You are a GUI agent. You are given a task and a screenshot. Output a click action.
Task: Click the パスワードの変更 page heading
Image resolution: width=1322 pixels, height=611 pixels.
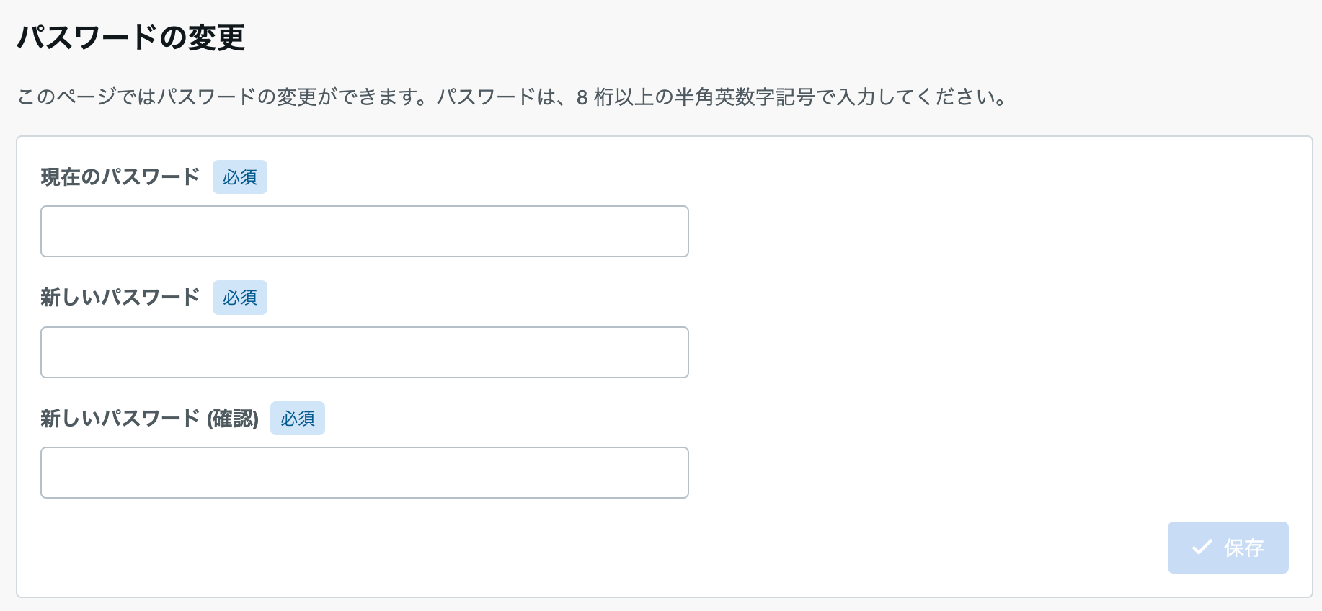pos(131,37)
